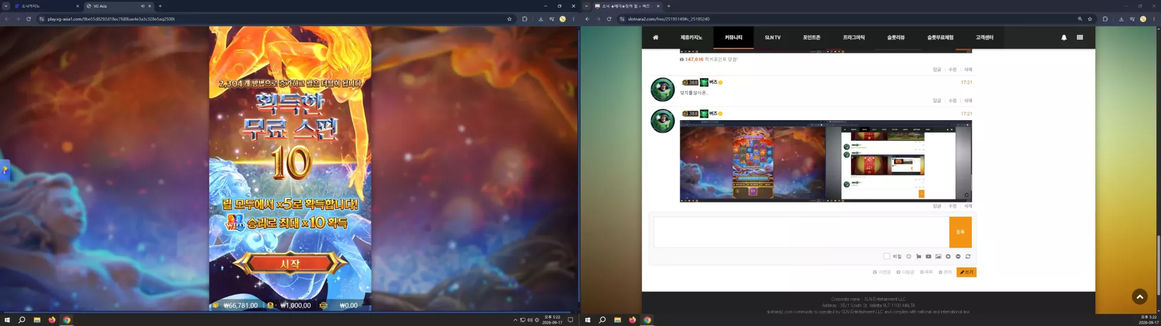Click the scroll-to-top arrow button
This screenshot has width=1161, height=326.
pyautogui.click(x=1140, y=296)
